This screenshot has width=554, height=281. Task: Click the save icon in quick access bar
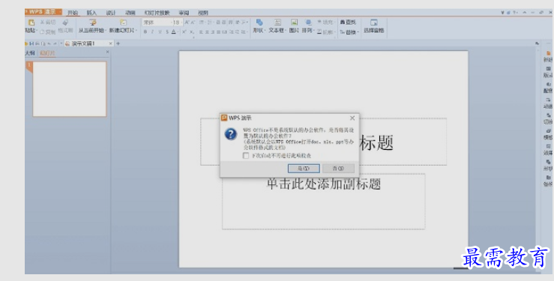(x=31, y=43)
